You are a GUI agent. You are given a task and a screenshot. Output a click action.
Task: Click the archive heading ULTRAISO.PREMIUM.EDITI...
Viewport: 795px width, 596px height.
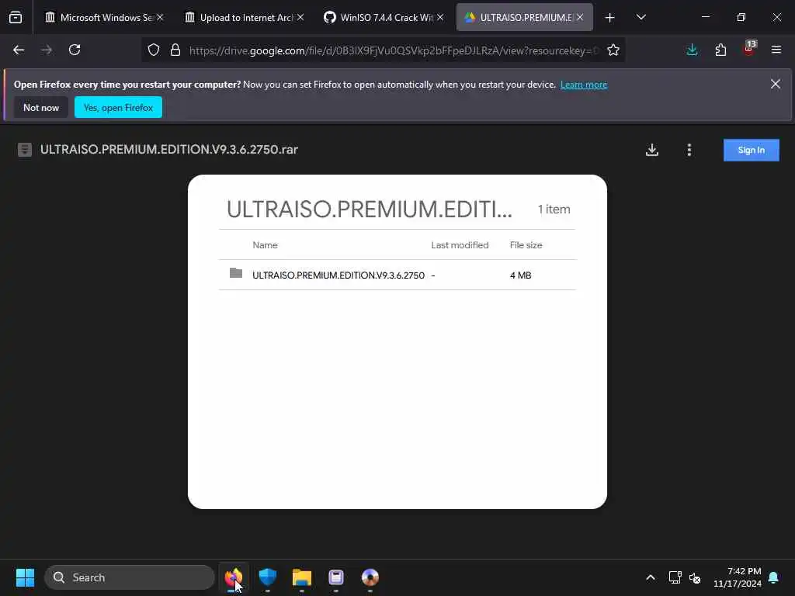[369, 210]
